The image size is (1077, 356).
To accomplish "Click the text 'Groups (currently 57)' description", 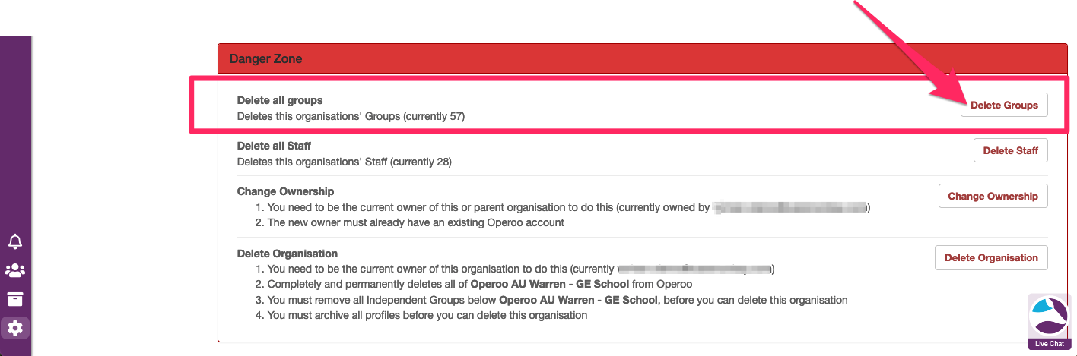I will point(351,117).
